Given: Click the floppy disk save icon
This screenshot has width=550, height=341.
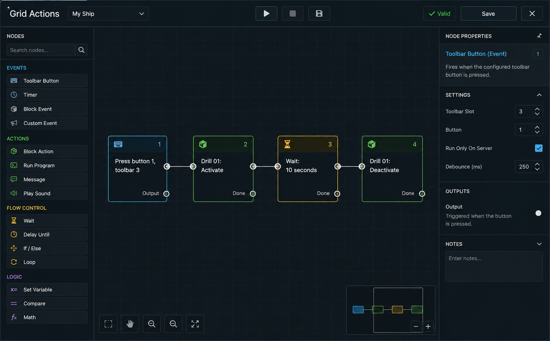Looking at the screenshot, I should click(319, 13).
